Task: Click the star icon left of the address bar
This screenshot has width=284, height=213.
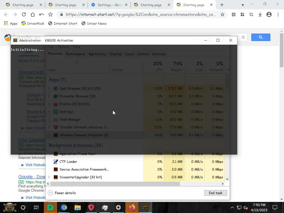Action: point(50,14)
